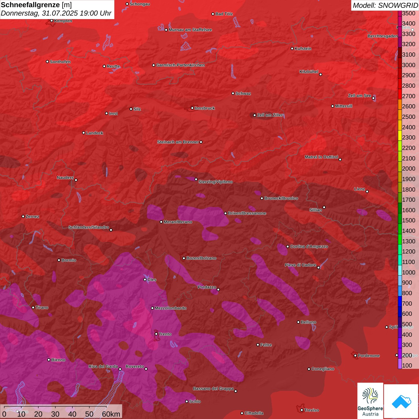
Task: Click the 1000 m legend color swatch
Action: point(400,271)
